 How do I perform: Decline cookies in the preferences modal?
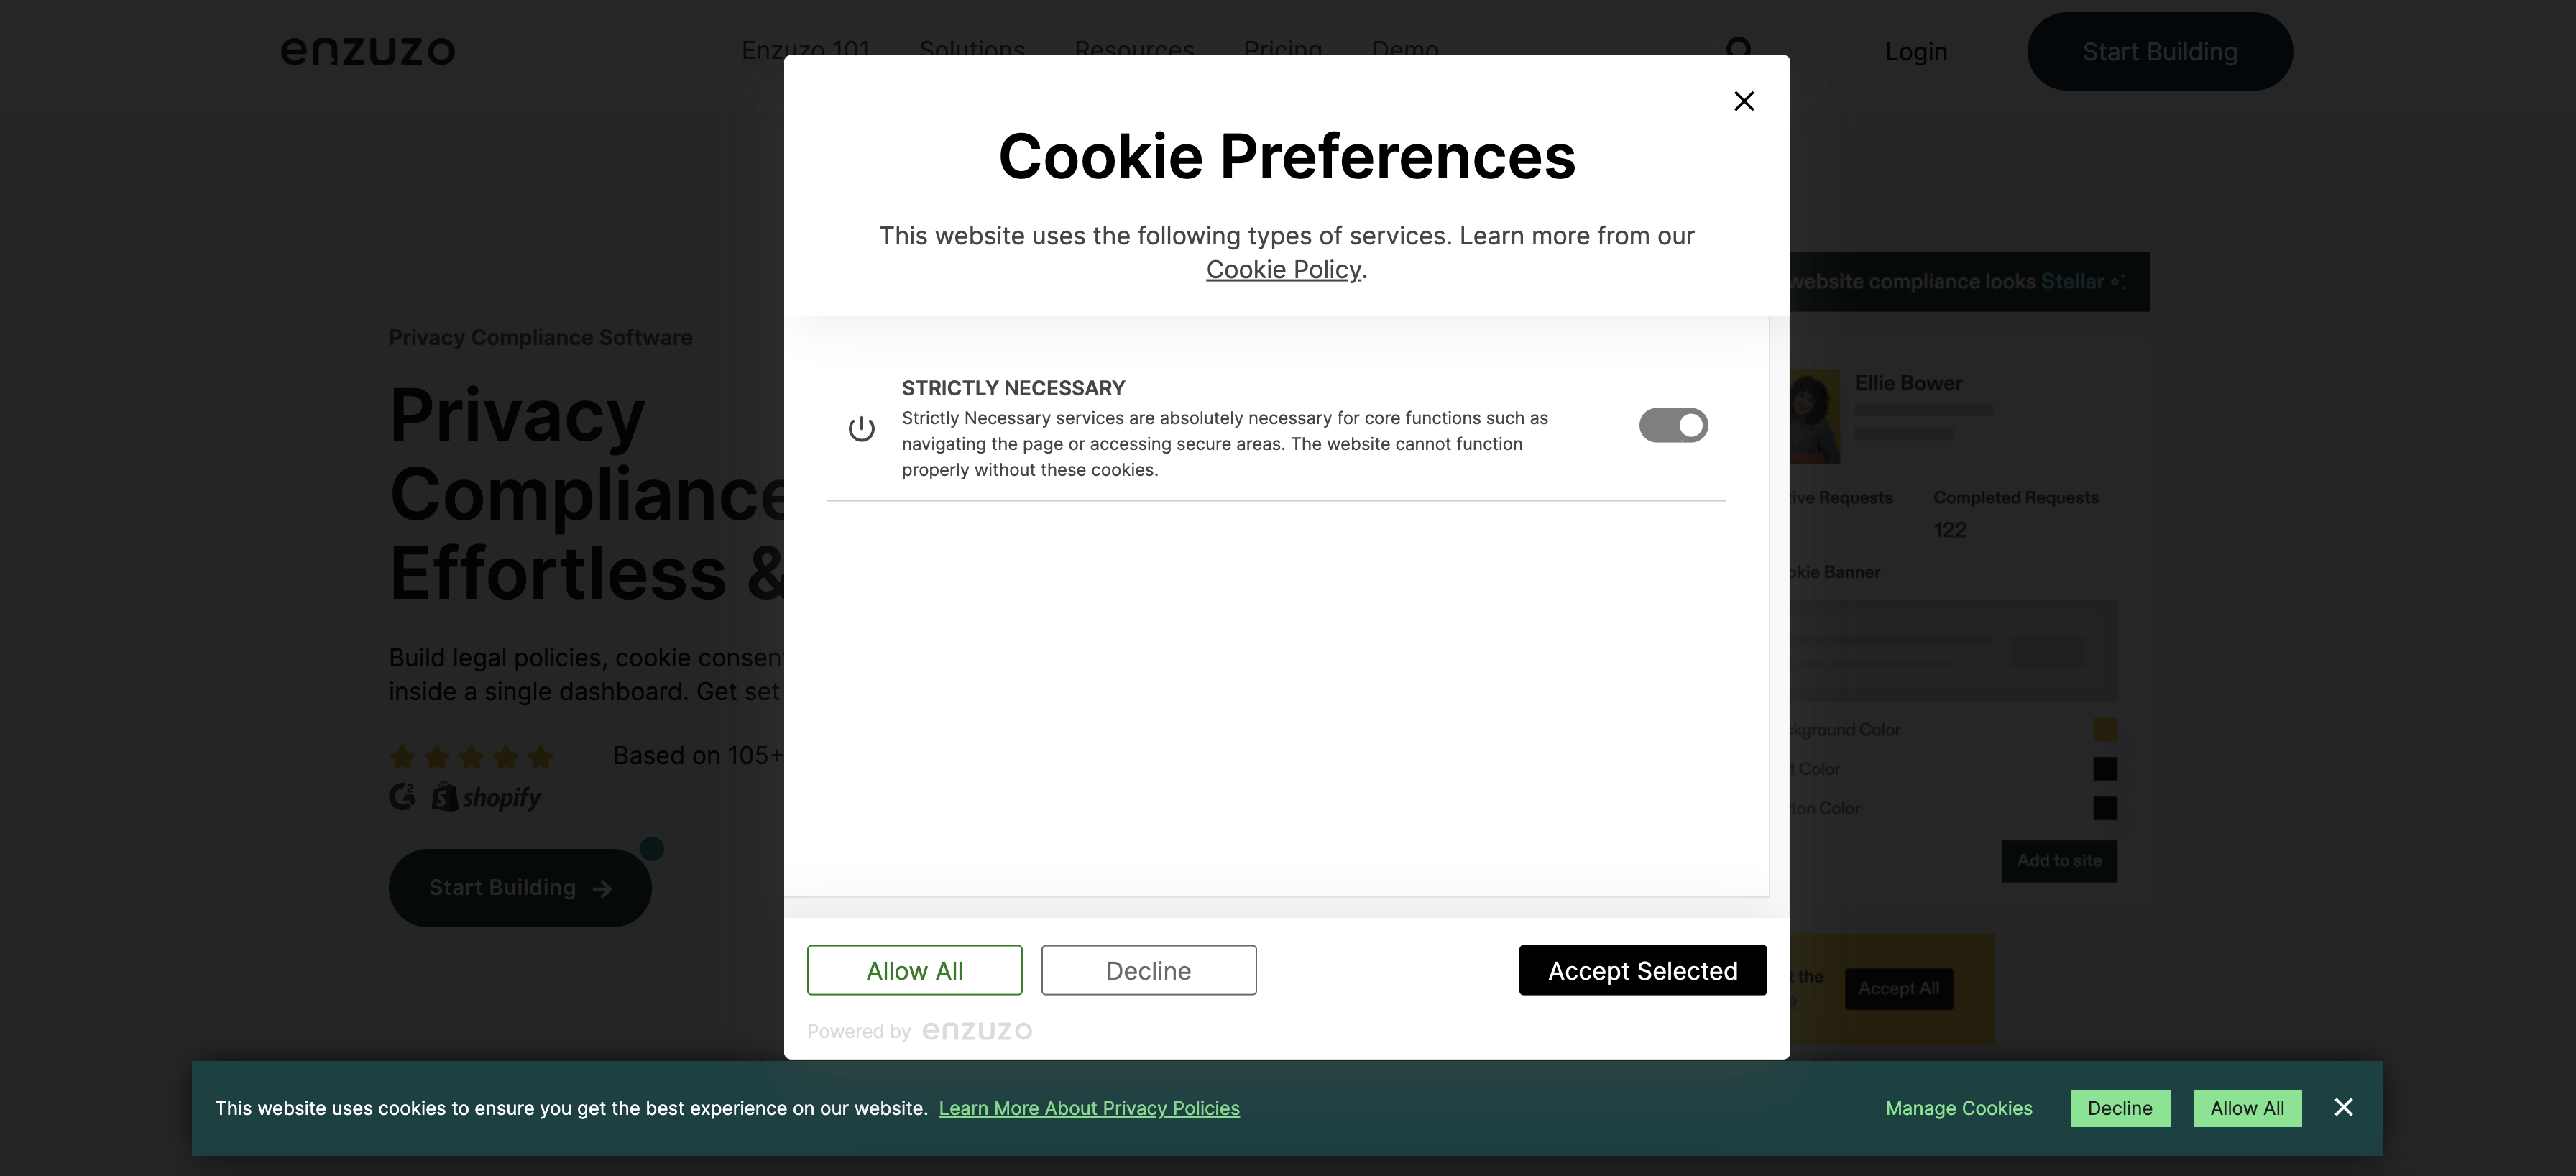pyautogui.click(x=1148, y=970)
